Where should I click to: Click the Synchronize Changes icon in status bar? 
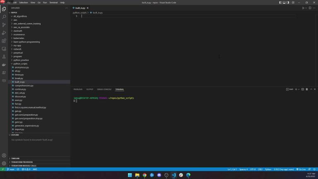pyautogui.click(x=18, y=169)
